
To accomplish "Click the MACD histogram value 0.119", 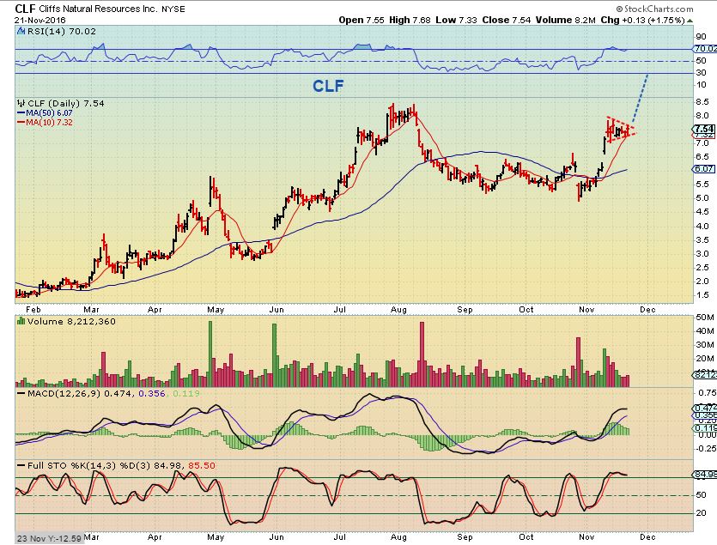I will (186, 394).
